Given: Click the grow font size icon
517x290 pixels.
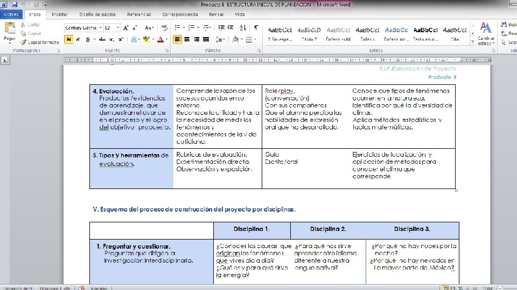Looking at the screenshot, I should [x=126, y=28].
